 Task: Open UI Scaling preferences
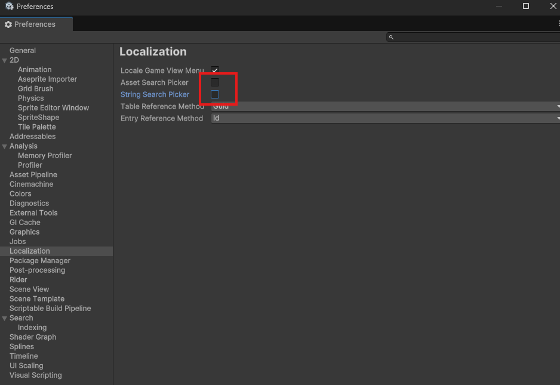point(26,366)
